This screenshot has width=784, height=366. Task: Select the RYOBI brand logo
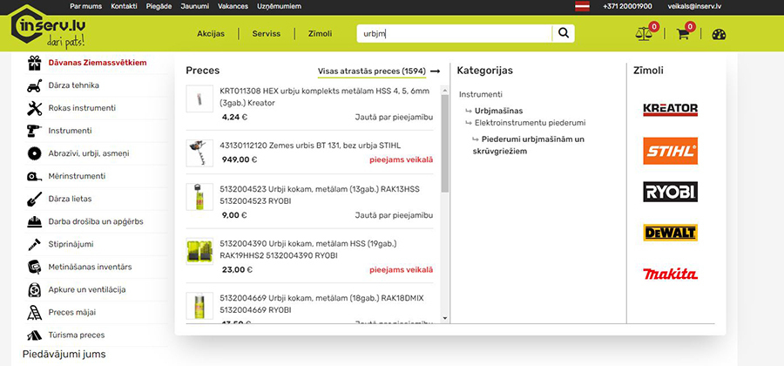tap(670, 192)
